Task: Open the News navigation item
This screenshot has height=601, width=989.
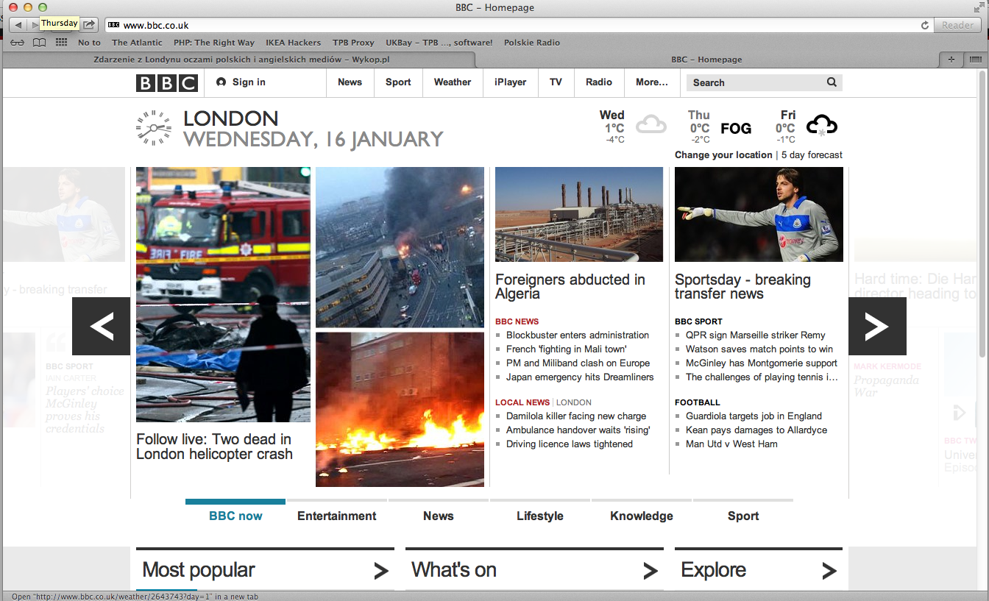Action: pos(350,82)
